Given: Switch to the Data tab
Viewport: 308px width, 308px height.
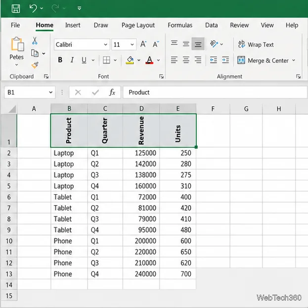Looking at the screenshot, I should [x=212, y=25].
